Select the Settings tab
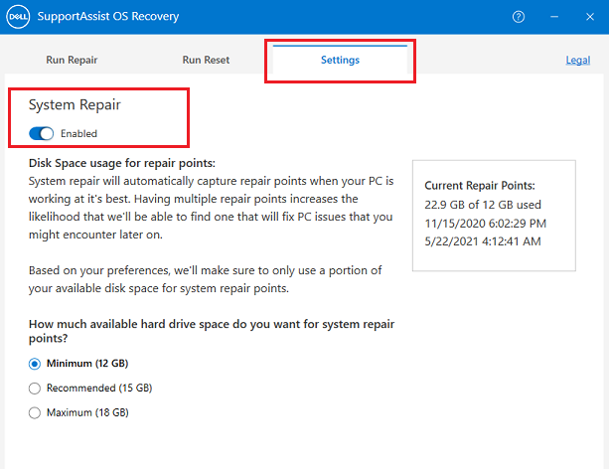The image size is (609, 469). click(340, 60)
